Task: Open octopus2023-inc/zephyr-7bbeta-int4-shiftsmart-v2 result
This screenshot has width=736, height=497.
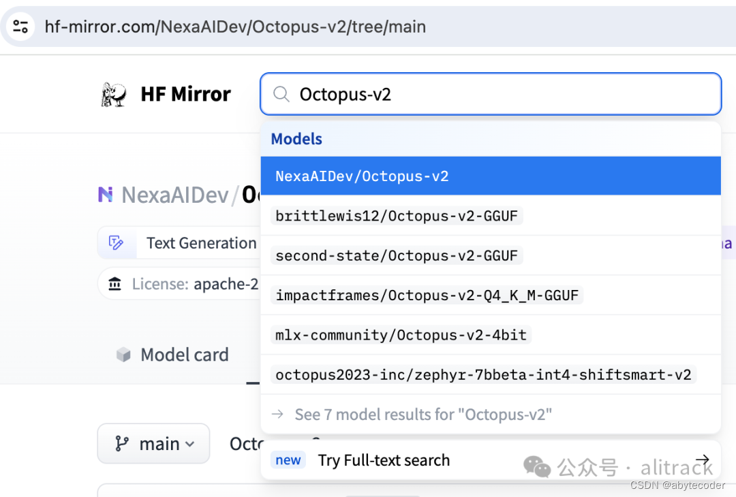Action: tap(491, 374)
